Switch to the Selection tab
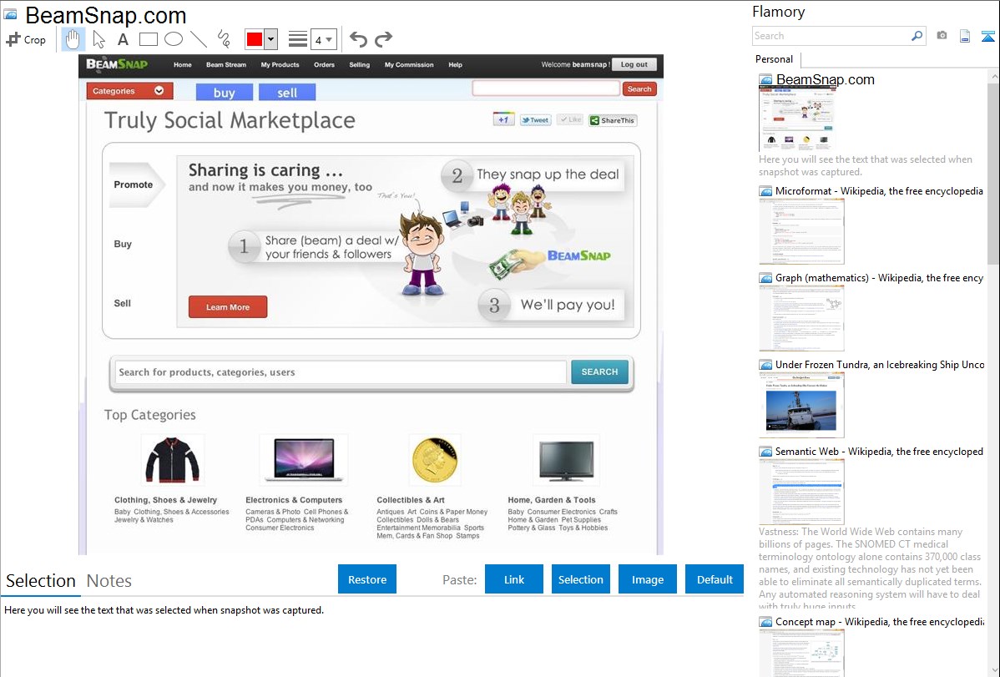 point(40,581)
